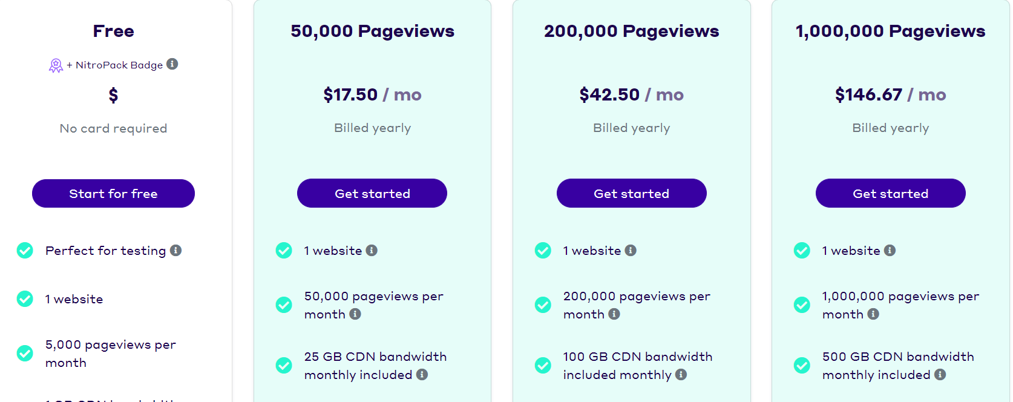Image resolution: width=1013 pixels, height=402 pixels.
Task: Click Get started under 50,000 Pageviews plan
Action: [x=372, y=193]
